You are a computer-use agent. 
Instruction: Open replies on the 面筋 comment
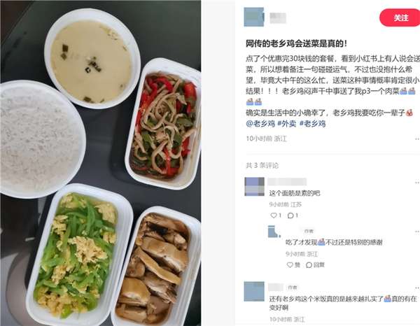pyautogui.click(x=293, y=215)
